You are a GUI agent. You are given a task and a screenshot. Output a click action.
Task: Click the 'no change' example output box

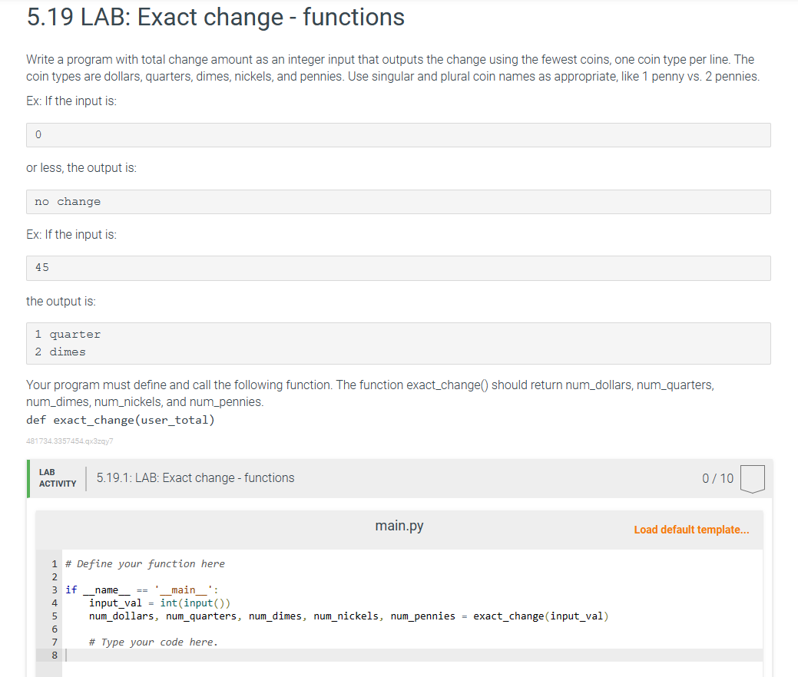398,202
